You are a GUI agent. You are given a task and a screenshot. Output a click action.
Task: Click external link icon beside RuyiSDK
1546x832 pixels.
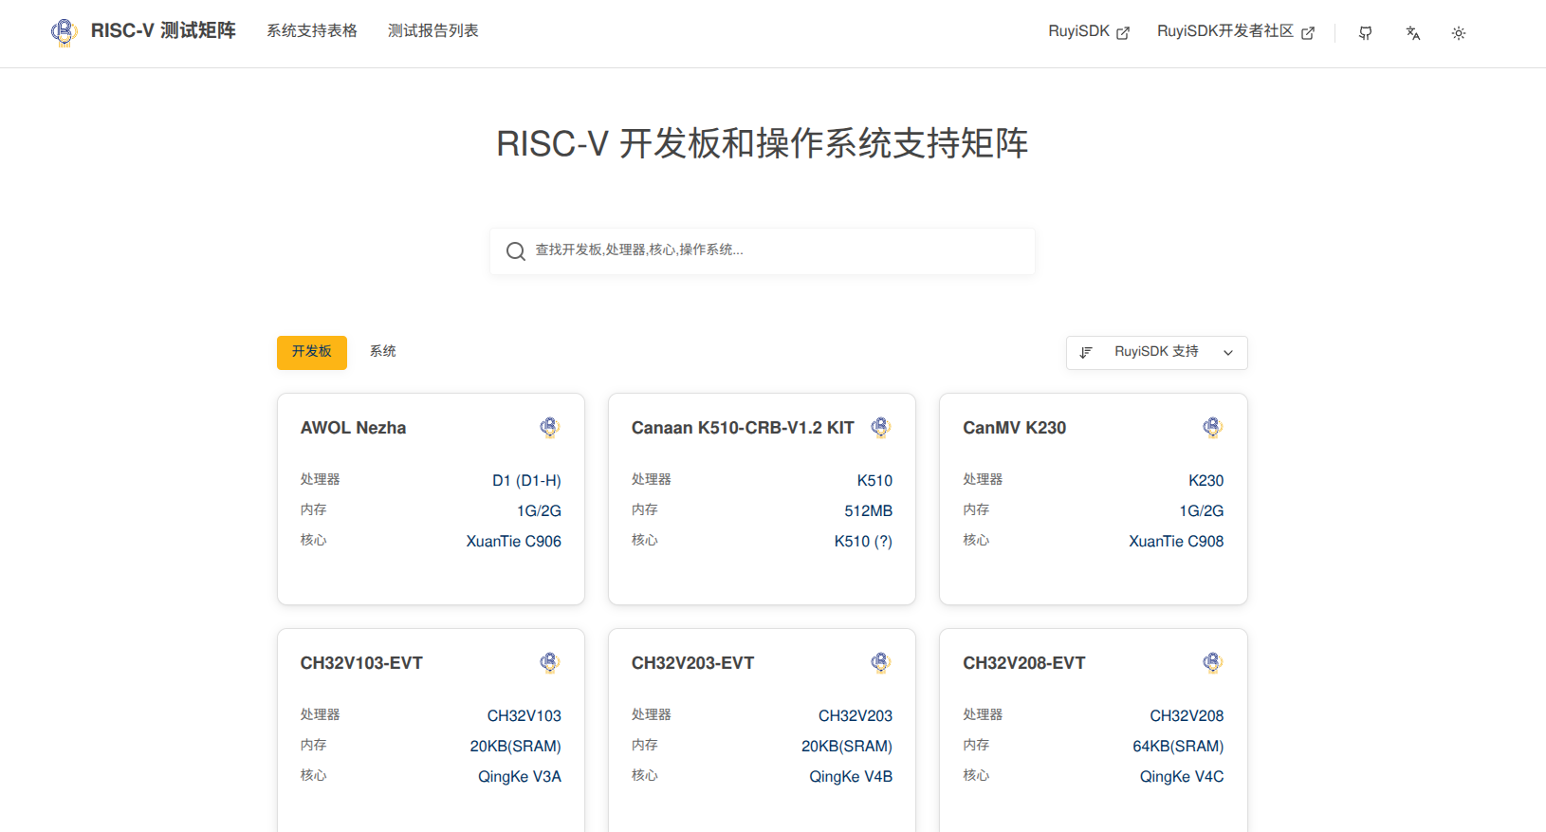[x=1123, y=33]
